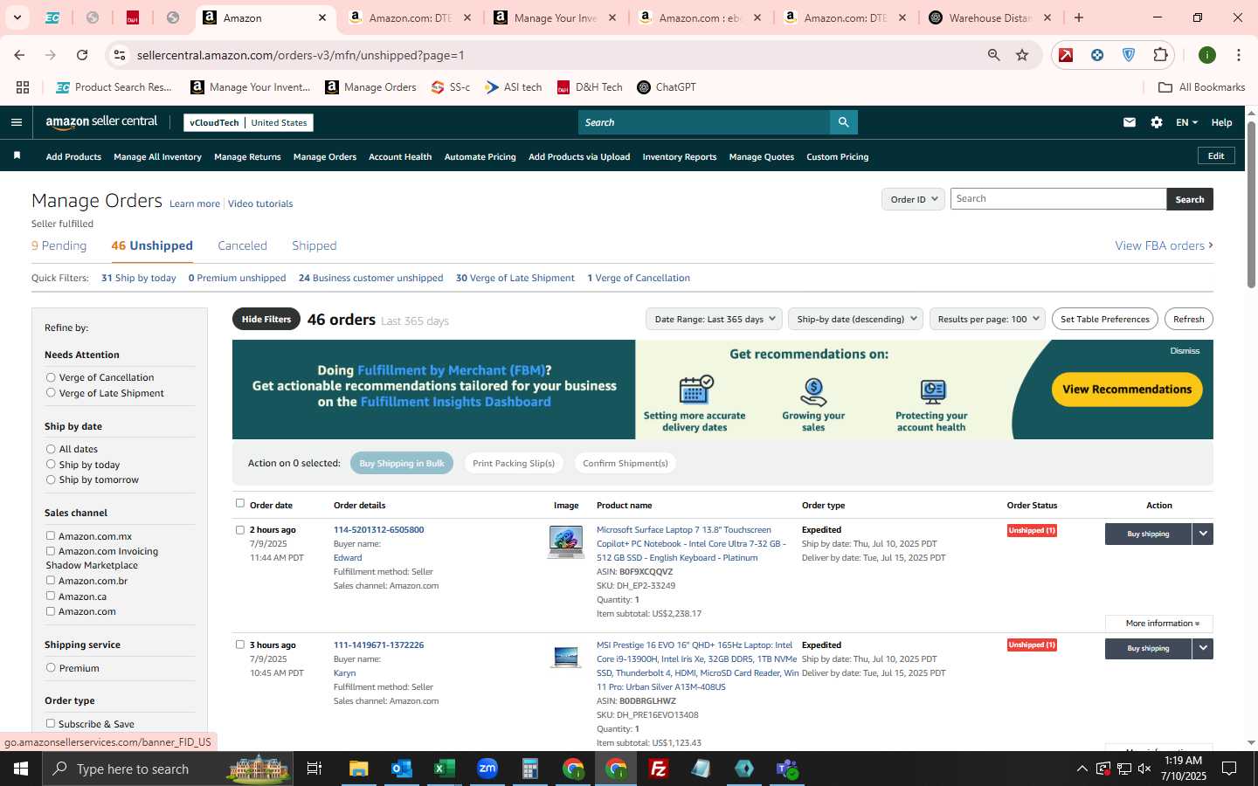Open the Order ID search type dropdown
The width and height of the screenshot is (1258, 786).
click(x=913, y=199)
